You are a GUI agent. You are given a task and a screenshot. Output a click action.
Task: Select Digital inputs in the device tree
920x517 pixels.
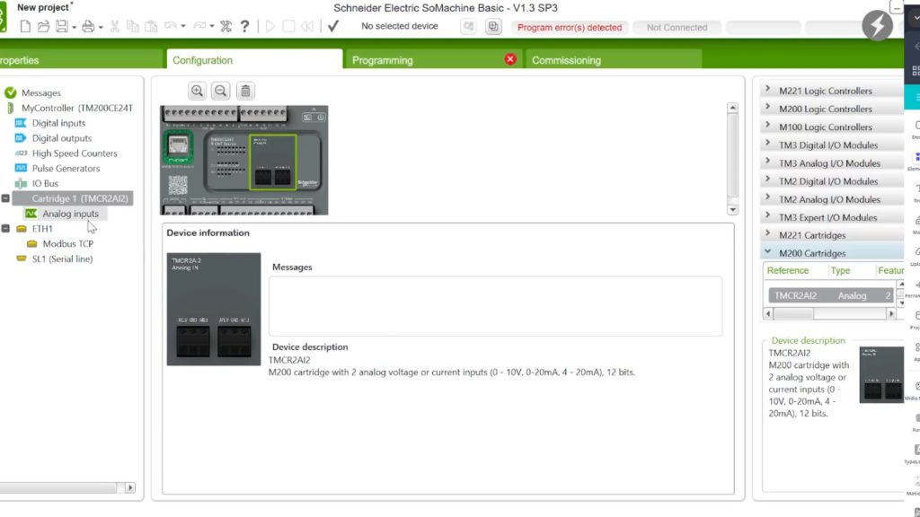pos(58,123)
